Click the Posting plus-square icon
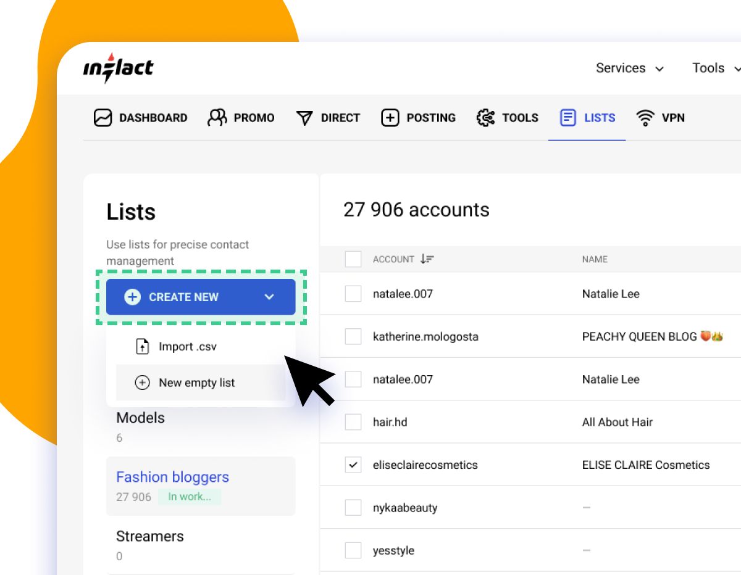Viewport: 741px width, 575px height. pos(390,117)
